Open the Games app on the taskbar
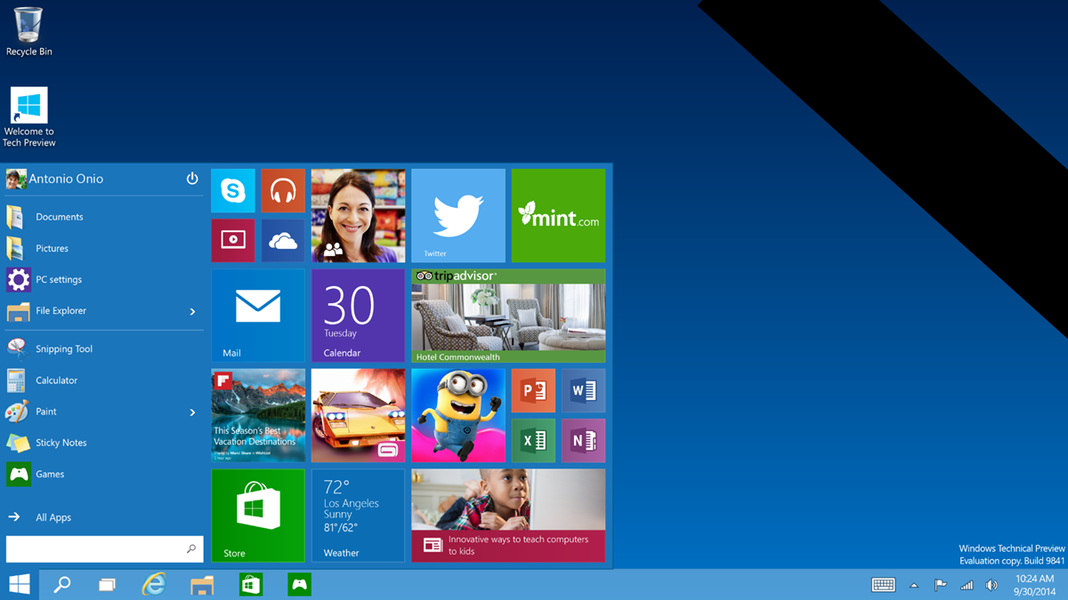Image resolution: width=1068 pixels, height=600 pixels. pos(299,584)
